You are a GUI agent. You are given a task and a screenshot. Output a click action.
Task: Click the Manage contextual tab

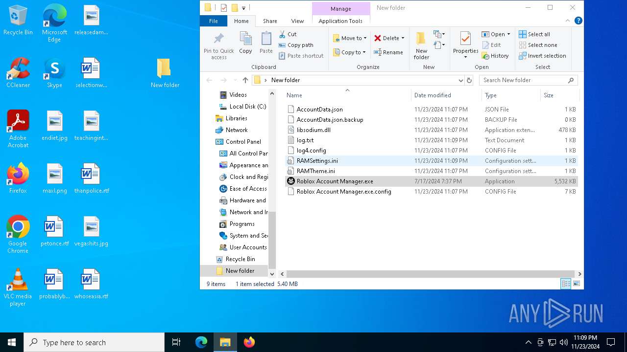point(340,8)
